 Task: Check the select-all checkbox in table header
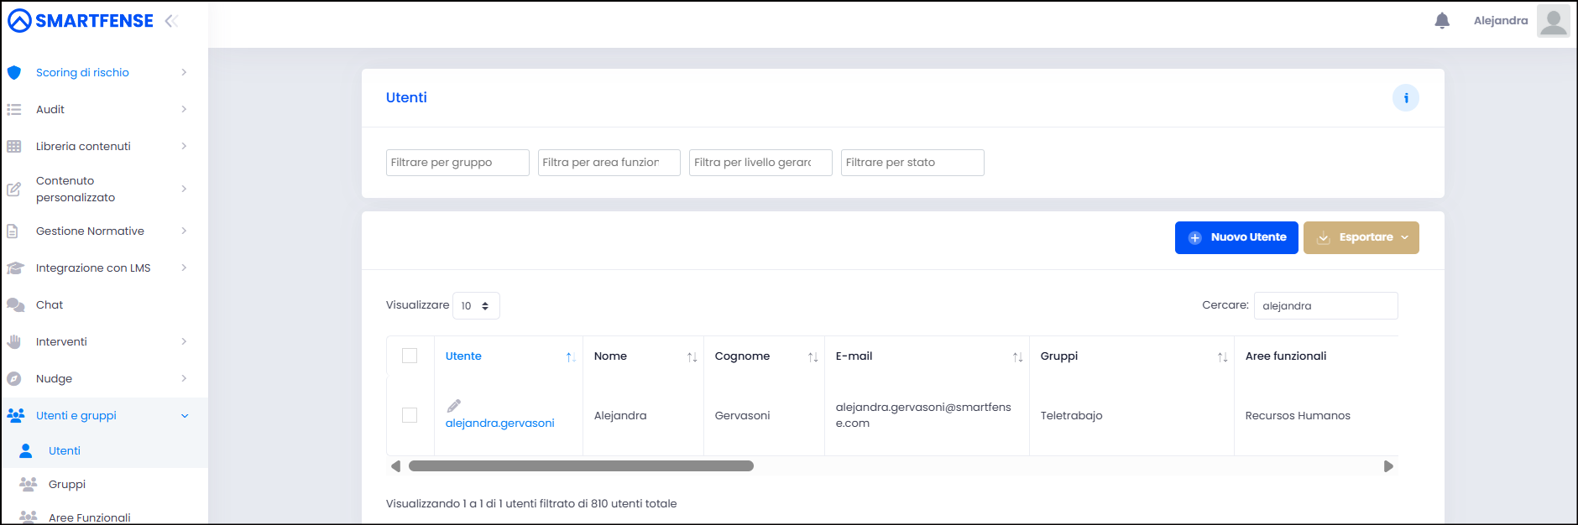point(410,356)
